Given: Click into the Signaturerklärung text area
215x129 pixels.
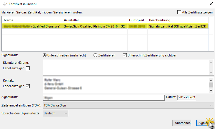Looking at the screenshot, I should pyautogui.click(x=126, y=67).
